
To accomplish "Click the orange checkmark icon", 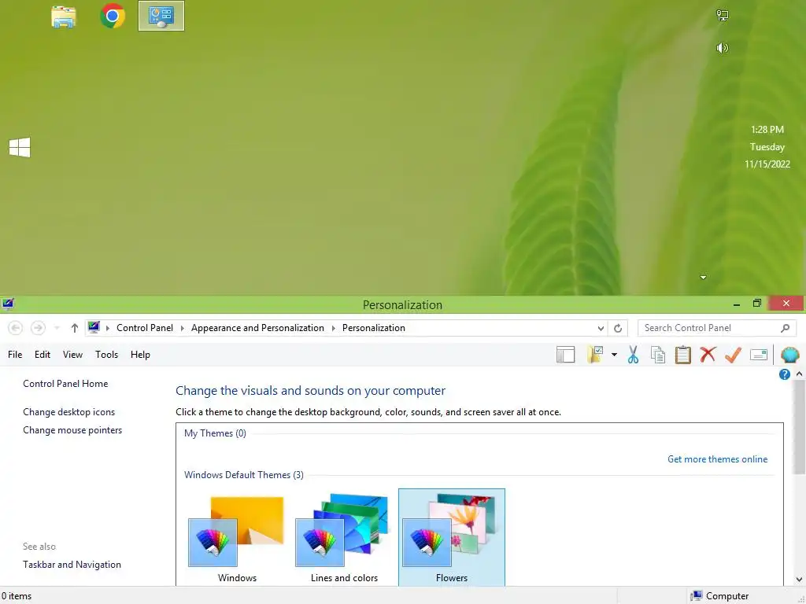I will [x=733, y=355].
